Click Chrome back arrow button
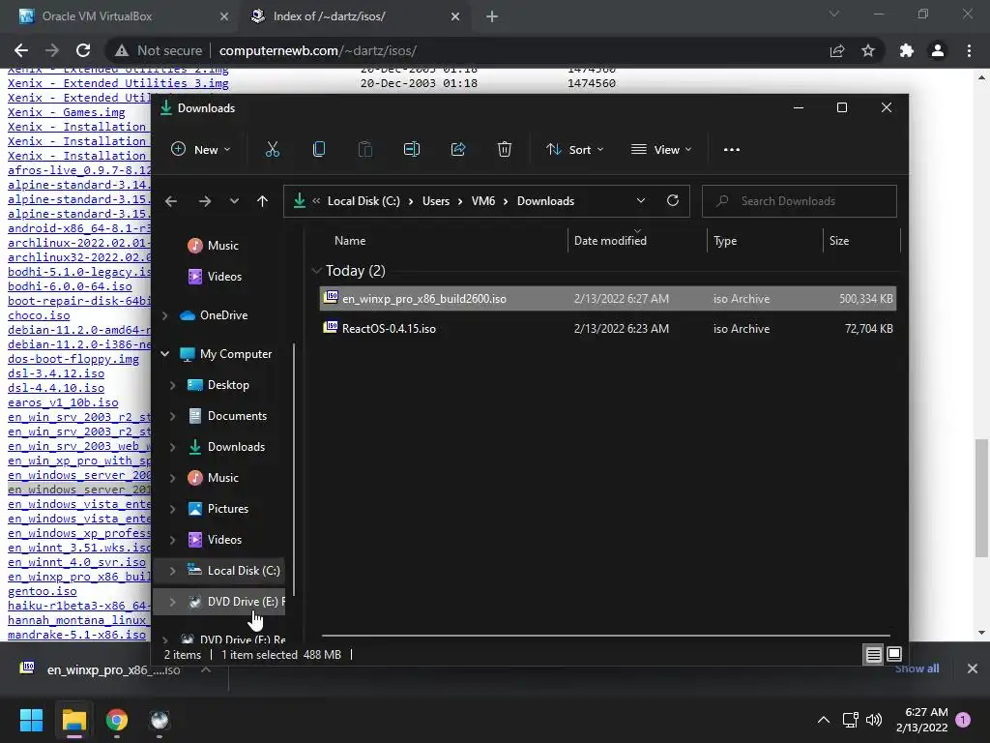 click(x=21, y=50)
